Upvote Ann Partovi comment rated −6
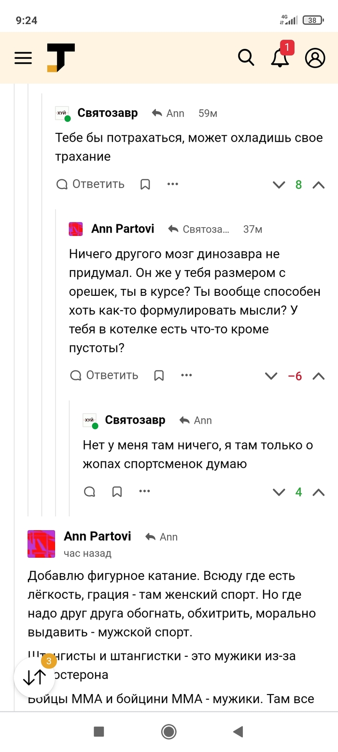This screenshot has width=338, height=752. 319,376
